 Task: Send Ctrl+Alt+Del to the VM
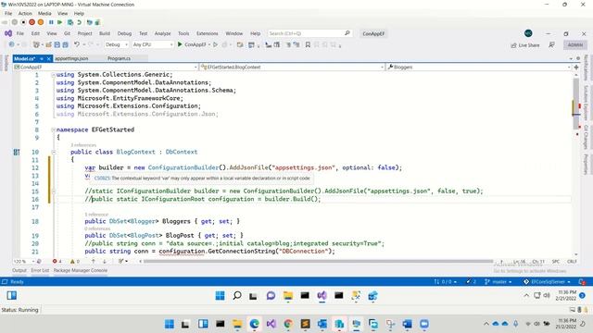pyautogui.click(x=5, y=22)
